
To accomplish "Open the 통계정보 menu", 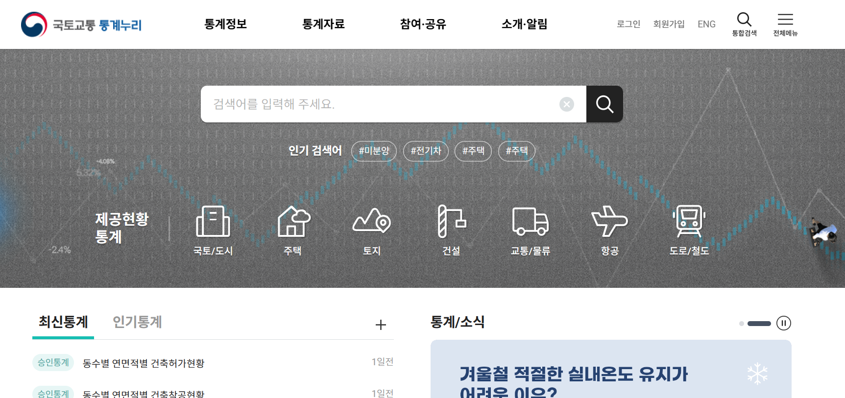I will (225, 24).
